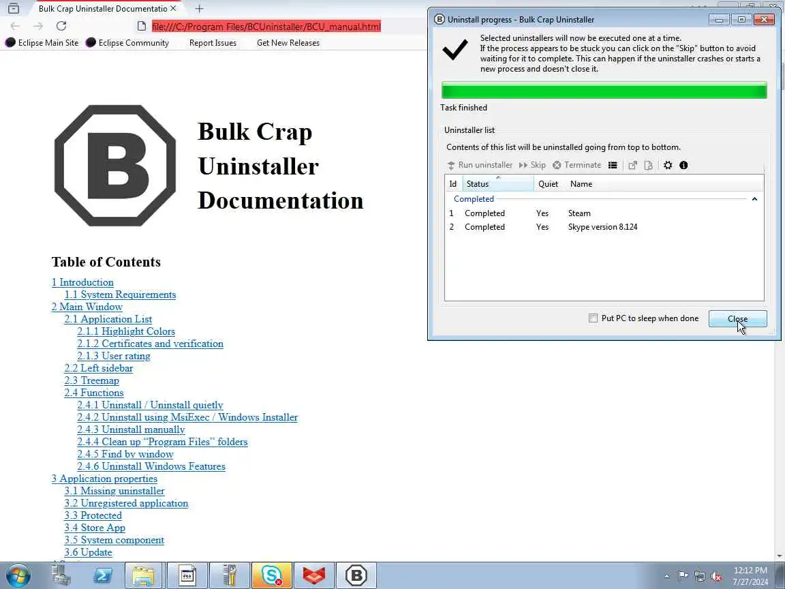785x589 pixels.
Task: Open the 2.1.1 Highlight Colors link
Action: point(126,331)
